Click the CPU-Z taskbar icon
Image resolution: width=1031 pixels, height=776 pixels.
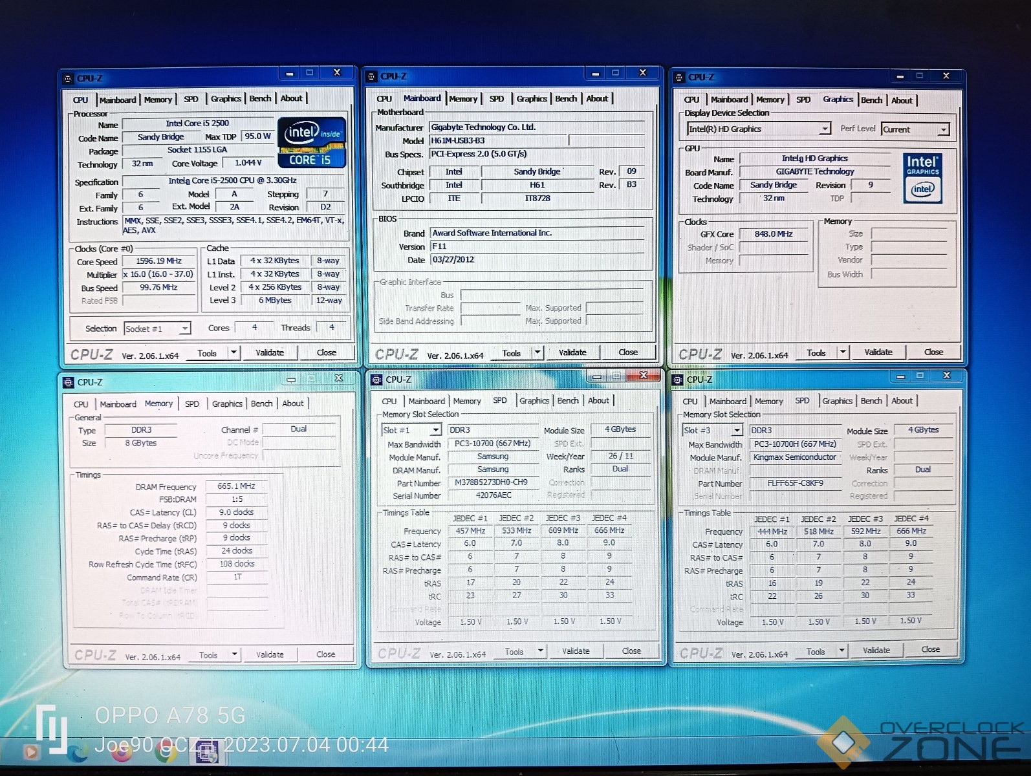(x=207, y=752)
